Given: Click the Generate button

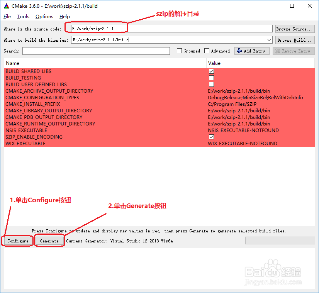Looking at the screenshot, I should tap(49, 241).
